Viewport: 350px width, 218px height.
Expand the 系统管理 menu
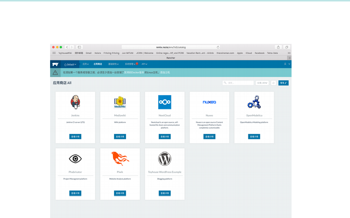130,64
